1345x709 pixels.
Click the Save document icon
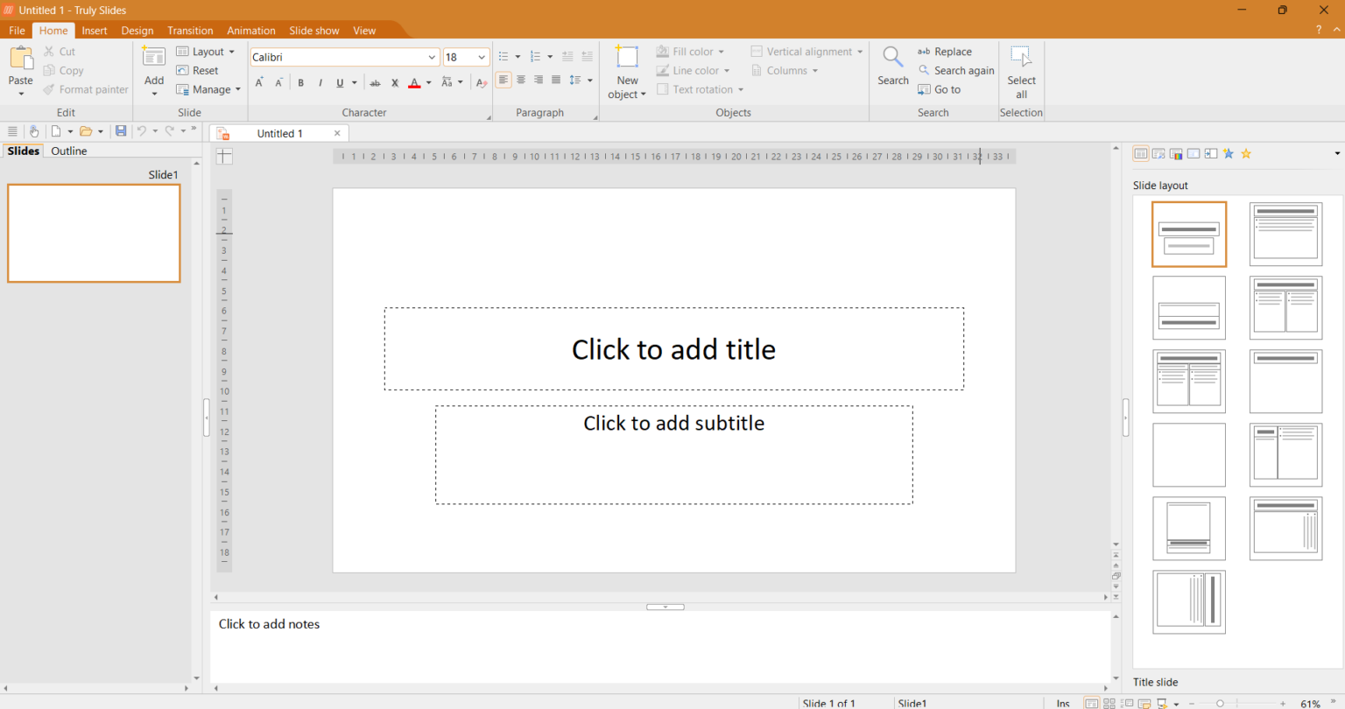click(x=121, y=131)
